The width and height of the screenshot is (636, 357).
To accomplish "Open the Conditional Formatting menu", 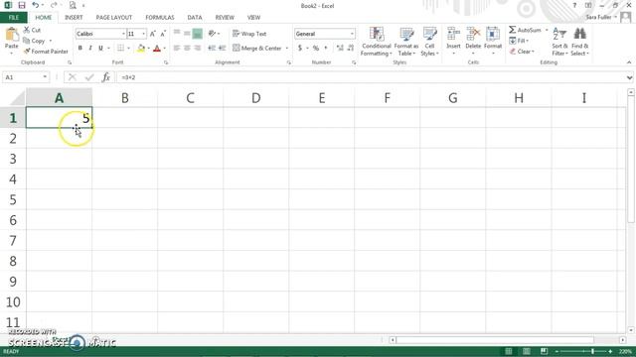I will pyautogui.click(x=377, y=42).
